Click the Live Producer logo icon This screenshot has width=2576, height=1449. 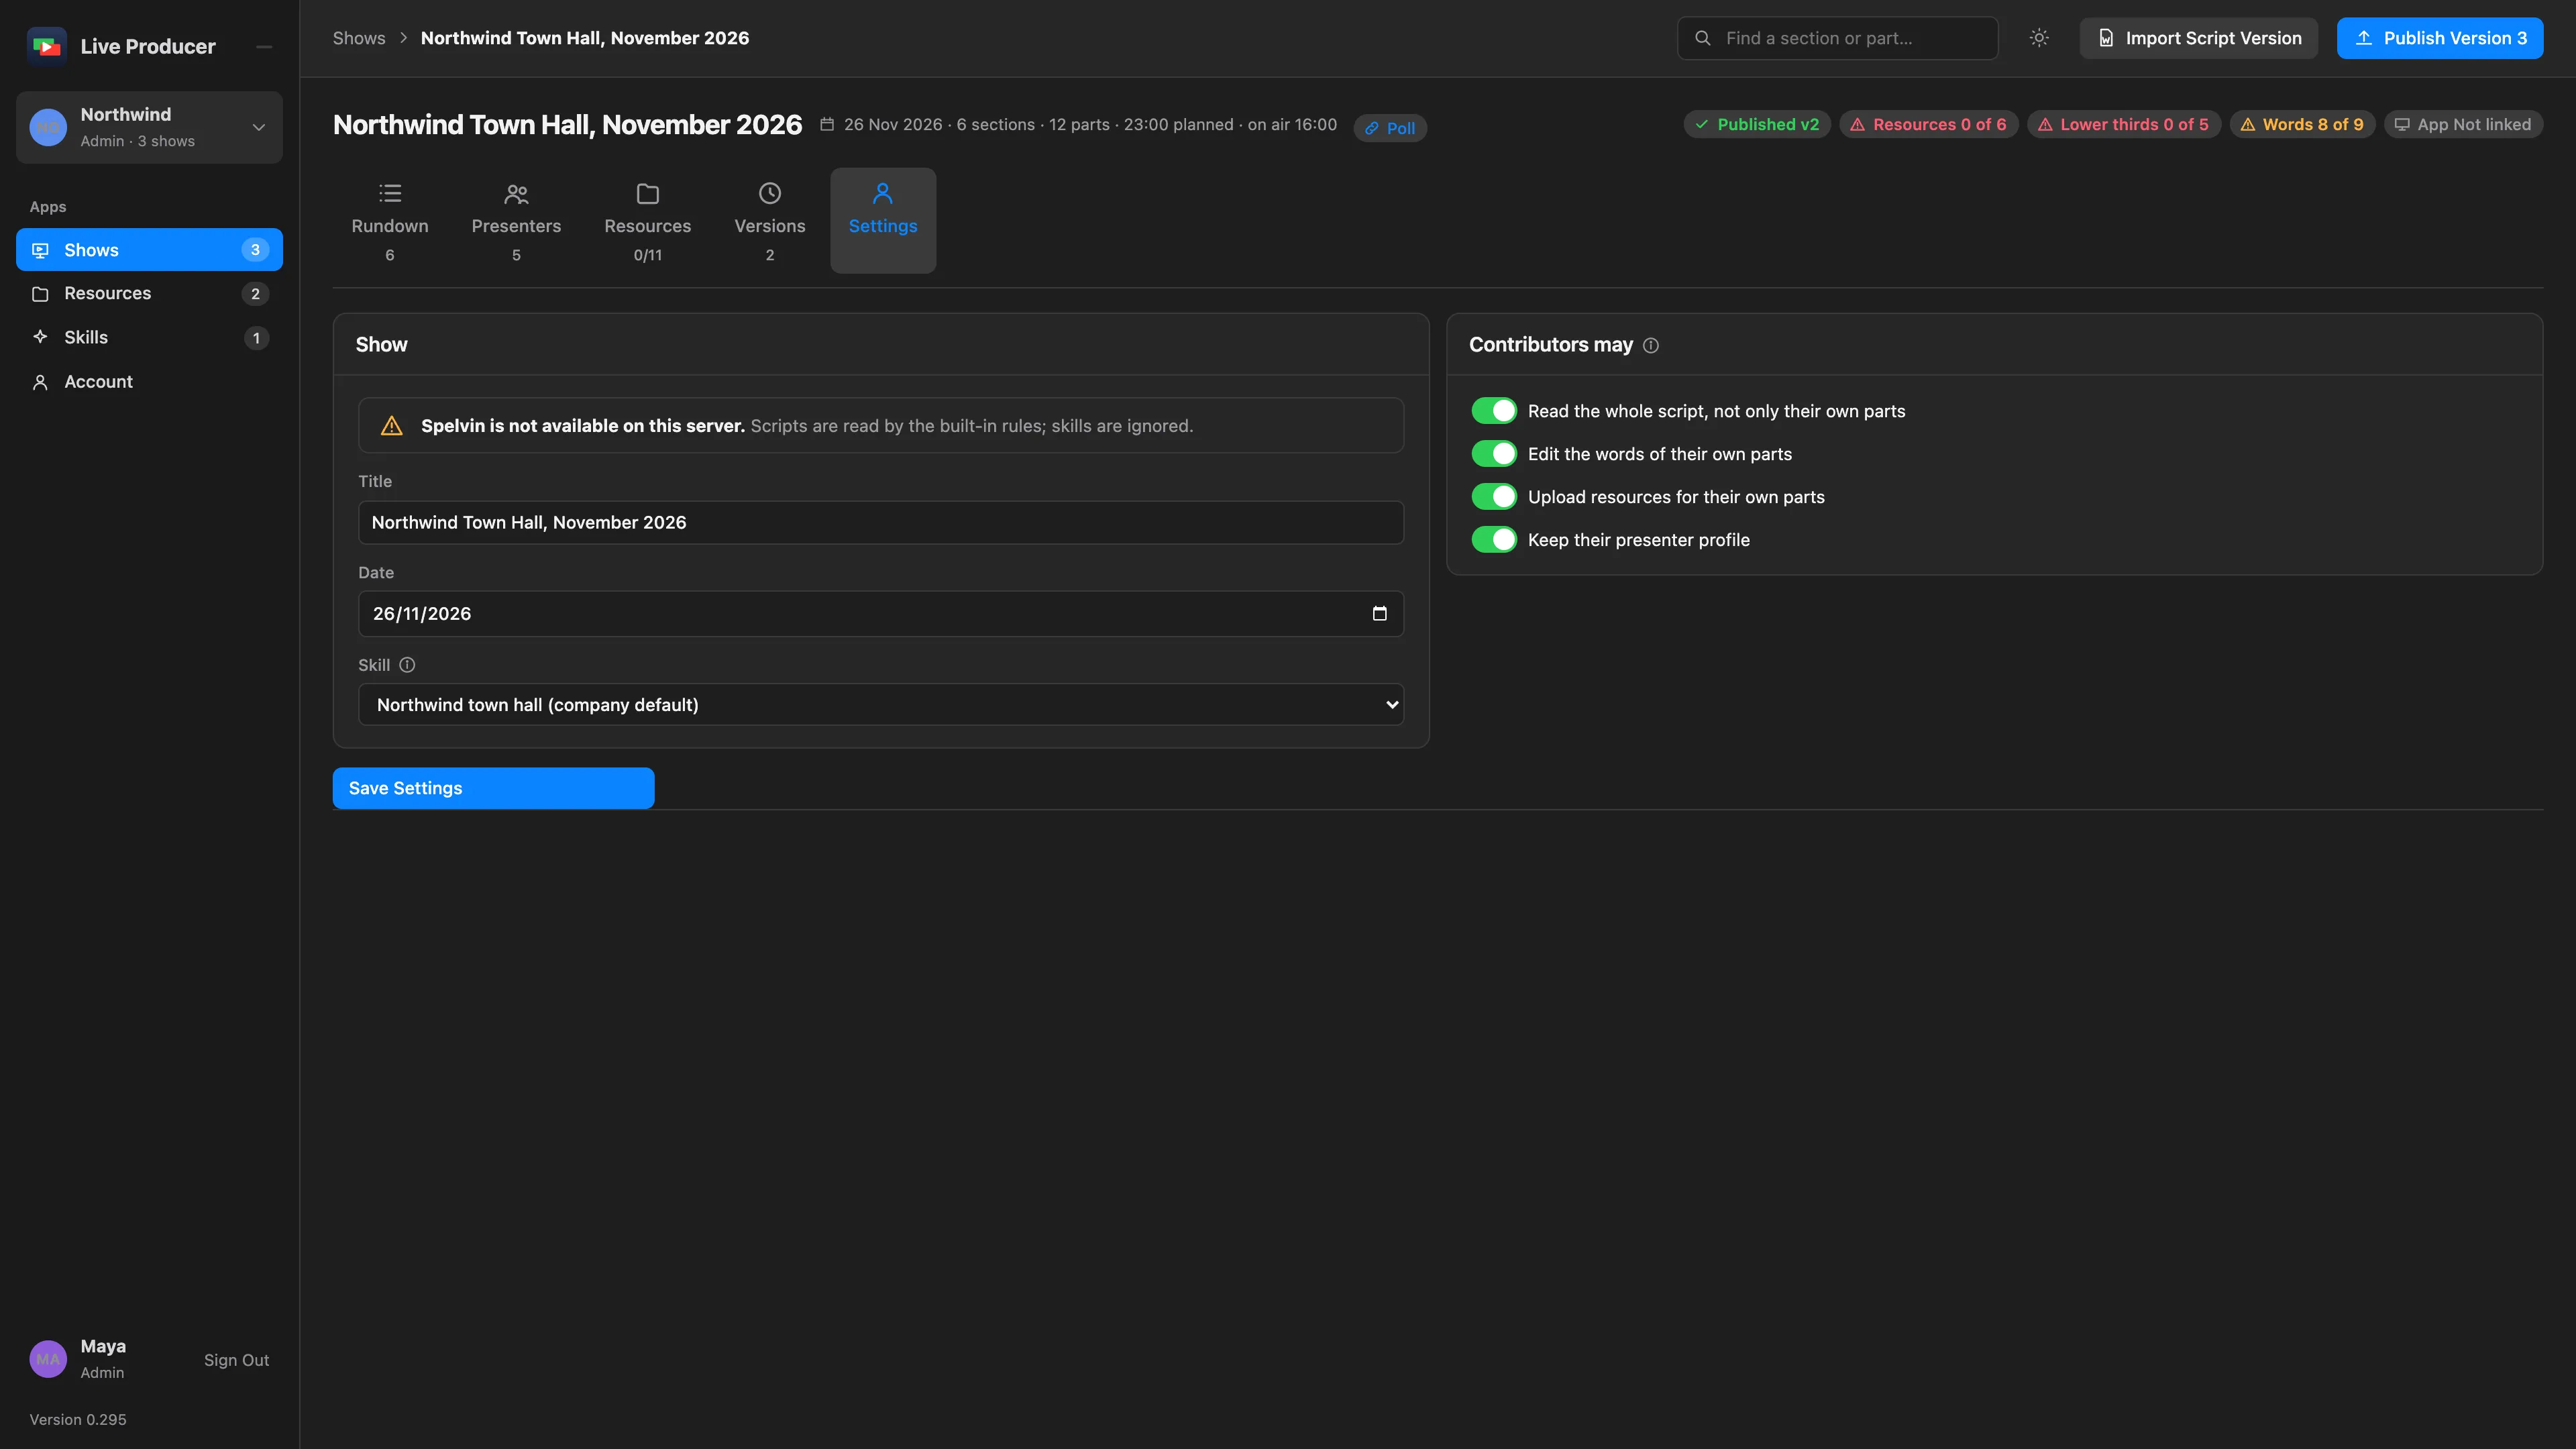tap(46, 46)
